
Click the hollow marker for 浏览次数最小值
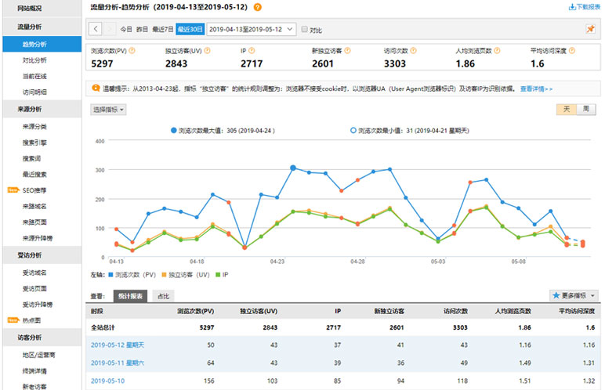353,131
